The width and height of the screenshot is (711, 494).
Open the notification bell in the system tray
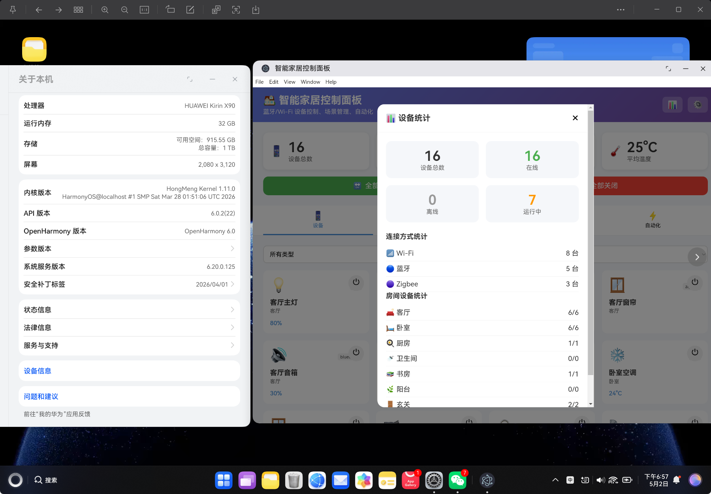[677, 480]
